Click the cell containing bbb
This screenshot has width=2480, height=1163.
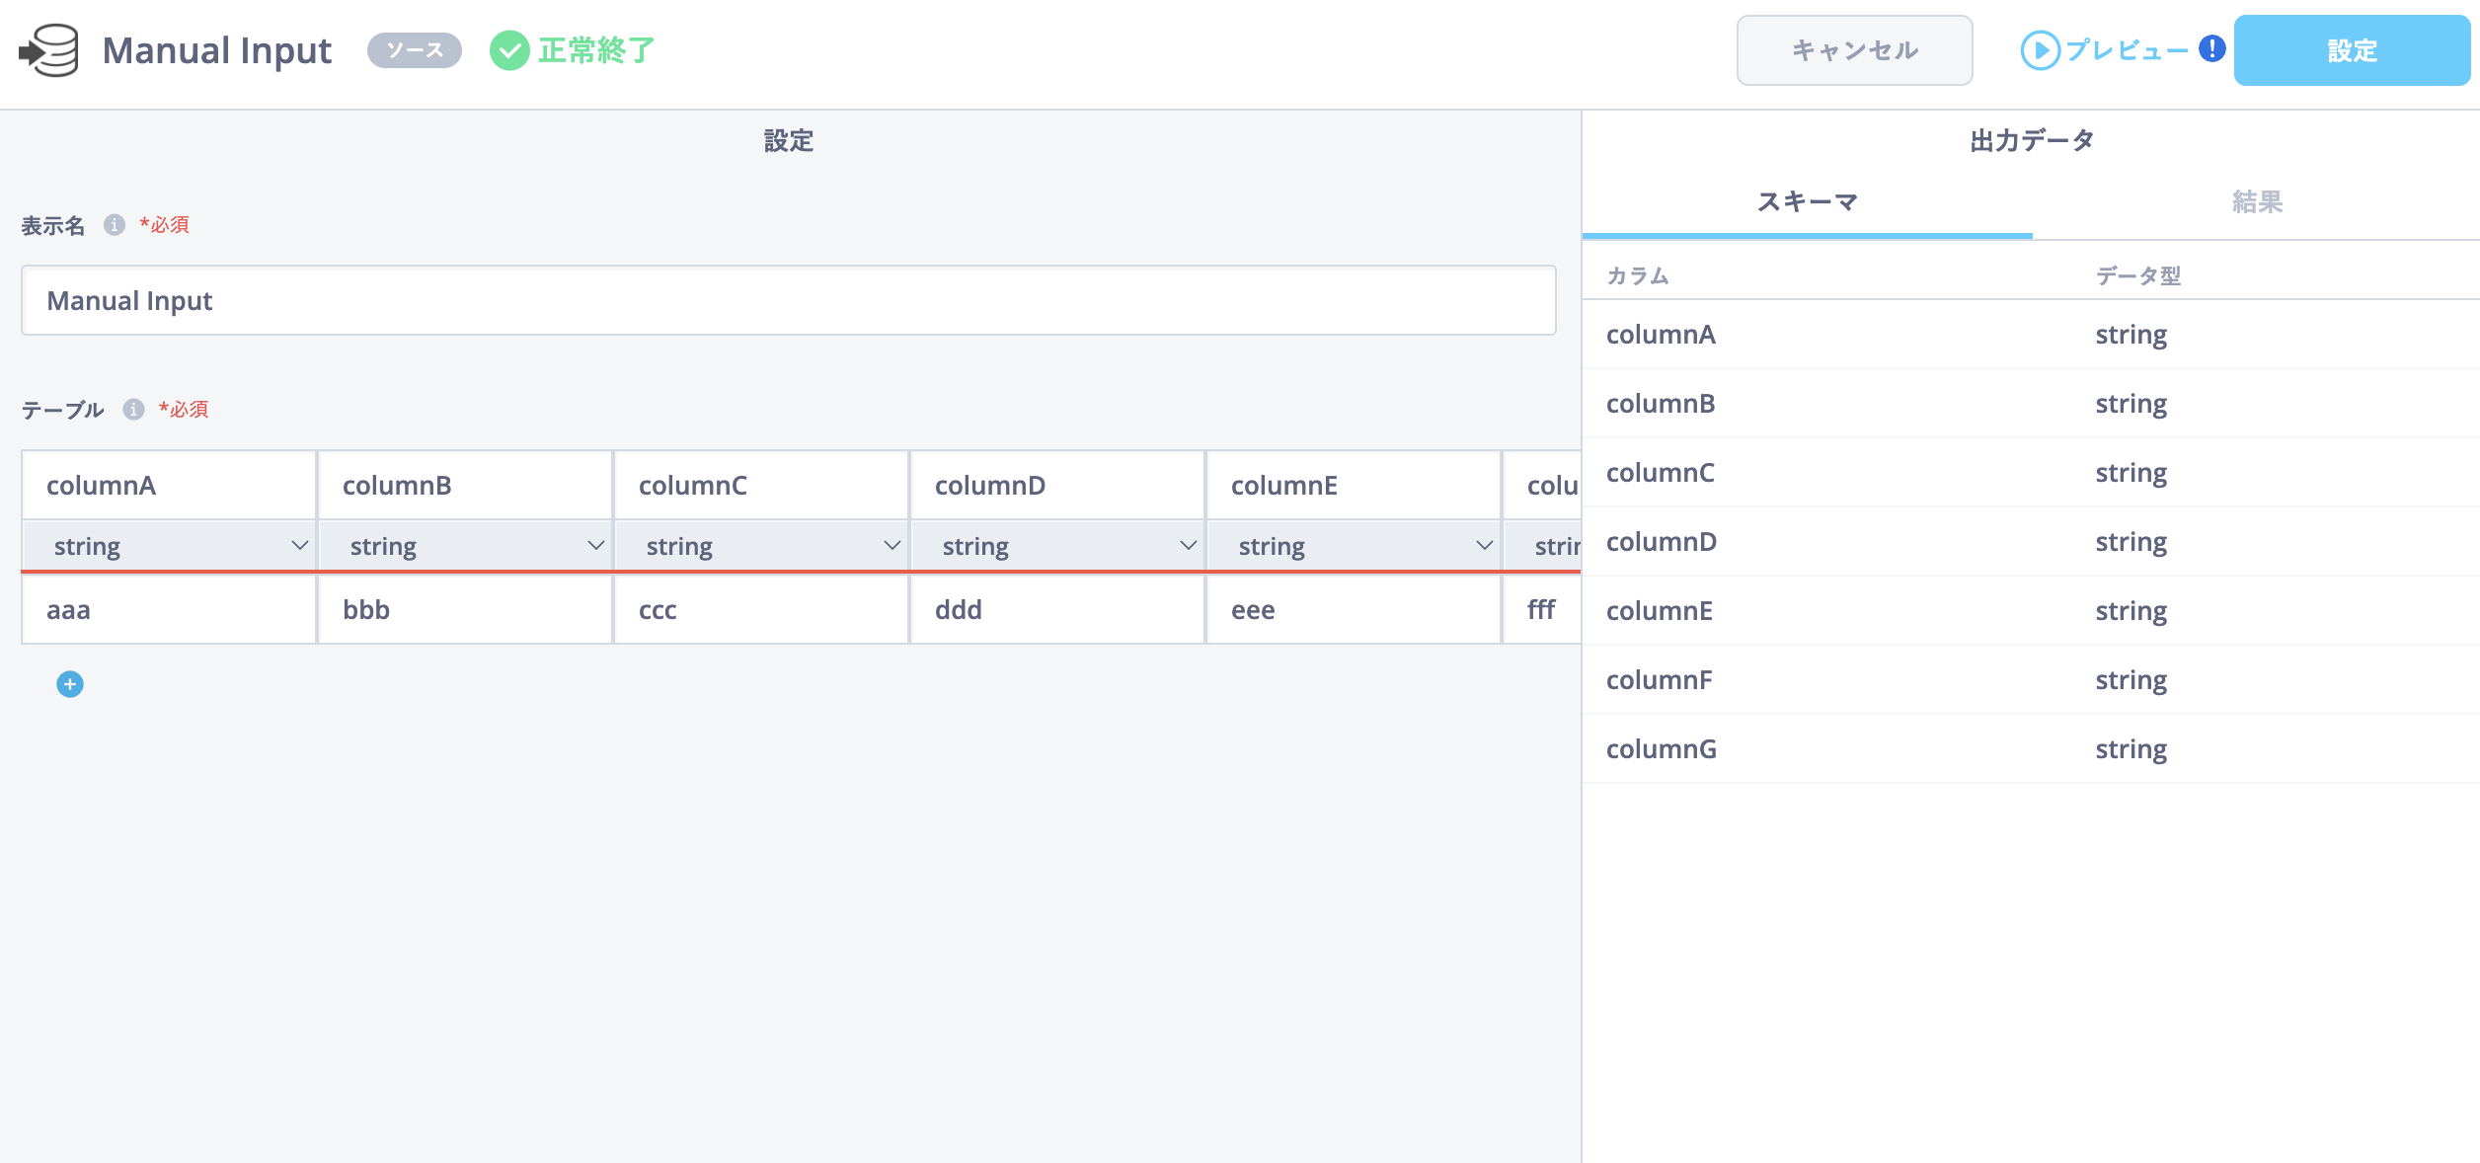tap(465, 610)
